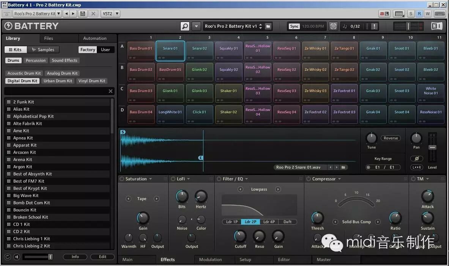Toggle the TM power button

coord(413,179)
